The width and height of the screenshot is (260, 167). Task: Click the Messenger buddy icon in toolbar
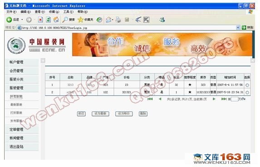[162, 20]
